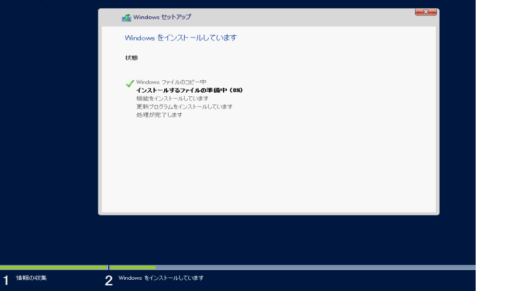
Task: Click the 更新プログラムをインストールしています step
Action: (x=184, y=107)
